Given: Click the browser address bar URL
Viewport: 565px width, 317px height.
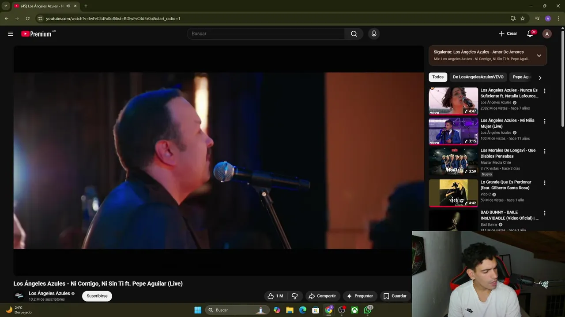Looking at the screenshot, I should point(113,18).
